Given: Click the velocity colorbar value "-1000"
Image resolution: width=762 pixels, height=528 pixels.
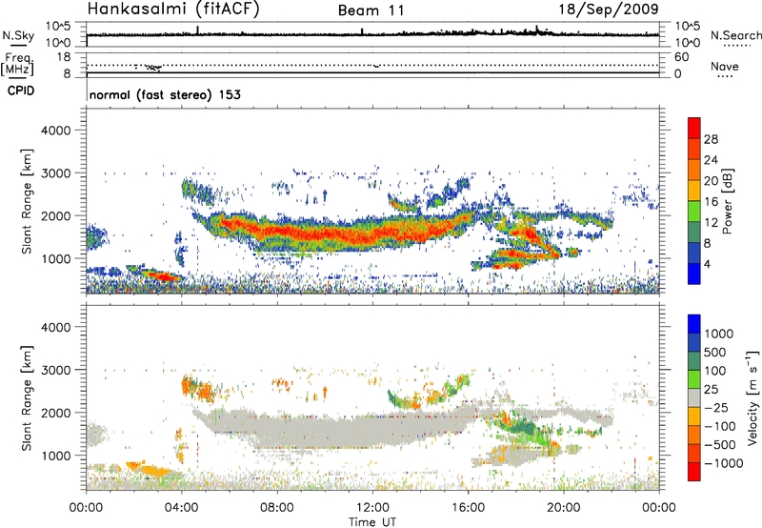Looking at the screenshot, I should click(x=724, y=463).
